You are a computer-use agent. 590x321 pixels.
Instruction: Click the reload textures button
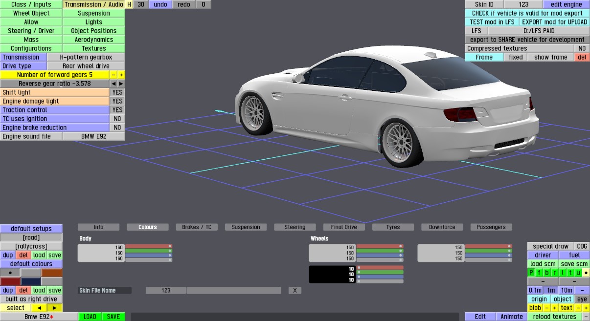coord(555,317)
